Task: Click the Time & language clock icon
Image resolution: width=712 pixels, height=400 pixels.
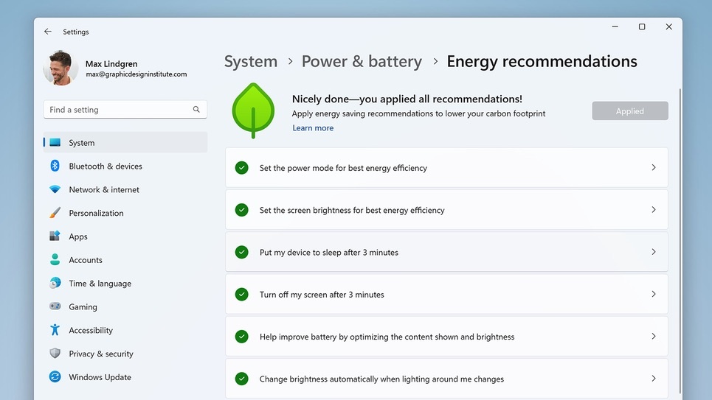Action: (55, 283)
